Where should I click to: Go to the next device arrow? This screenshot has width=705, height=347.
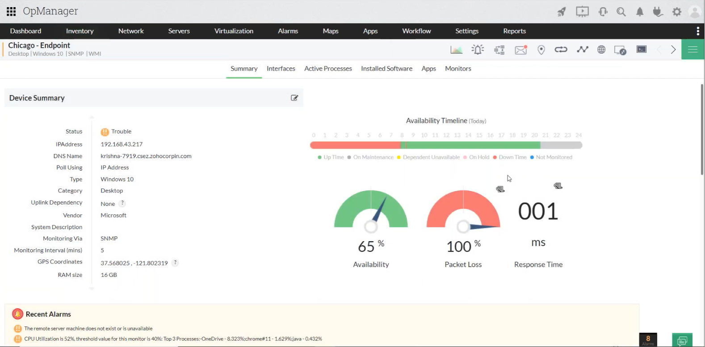(x=673, y=50)
